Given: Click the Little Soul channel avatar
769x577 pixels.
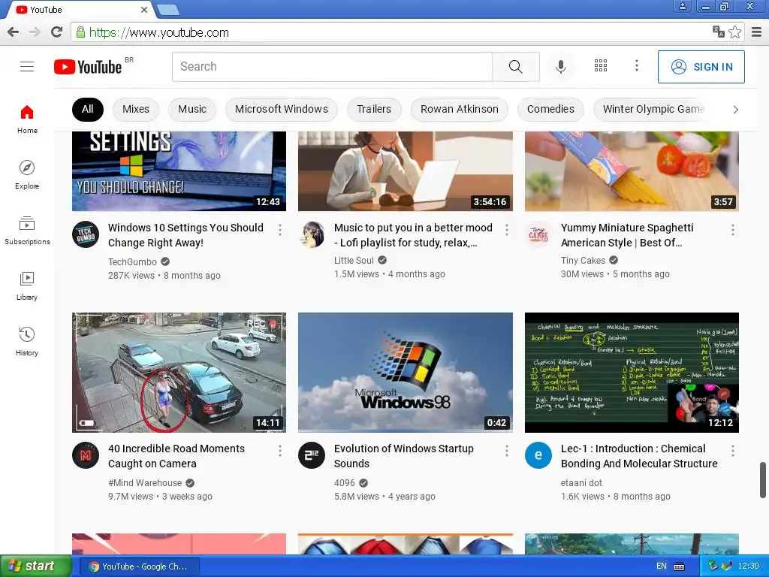Looking at the screenshot, I should point(312,234).
